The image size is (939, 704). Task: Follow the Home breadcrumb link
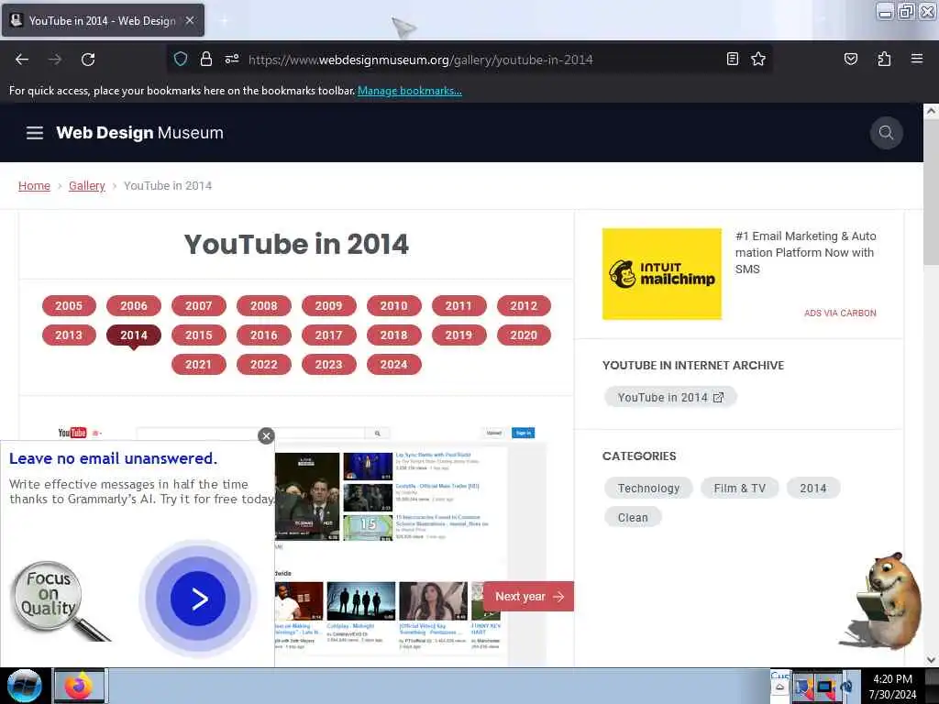(34, 185)
